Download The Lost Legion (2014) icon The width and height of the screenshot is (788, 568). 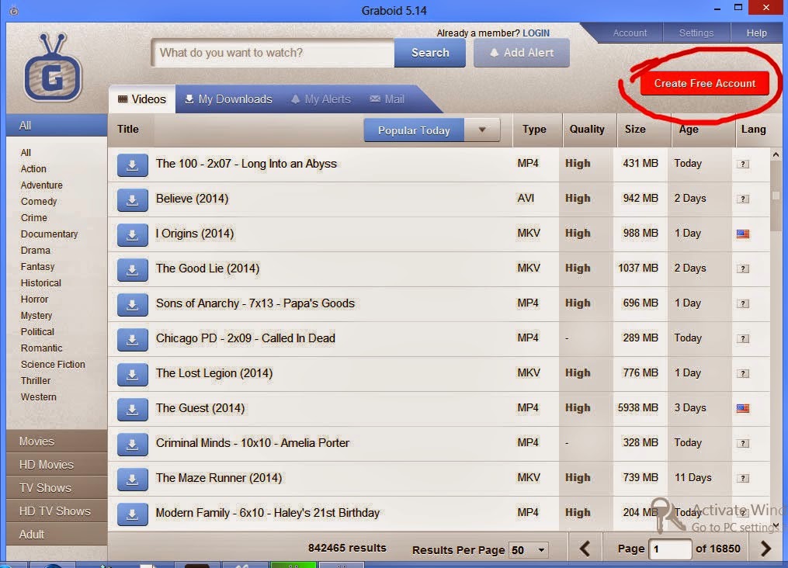[132, 374]
